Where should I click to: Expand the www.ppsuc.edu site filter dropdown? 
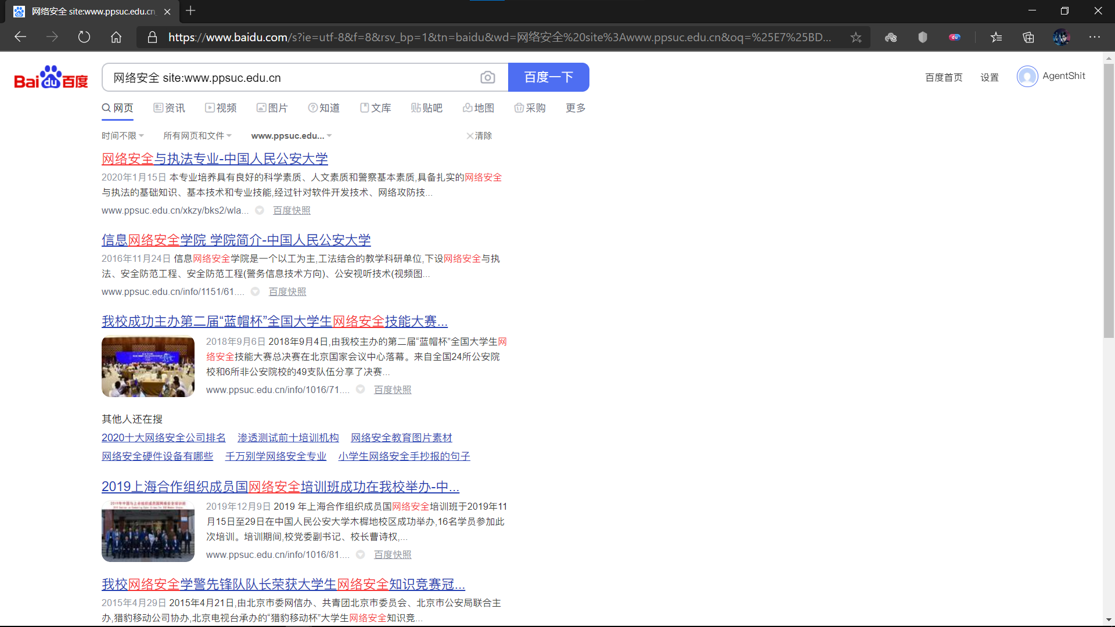tap(291, 136)
